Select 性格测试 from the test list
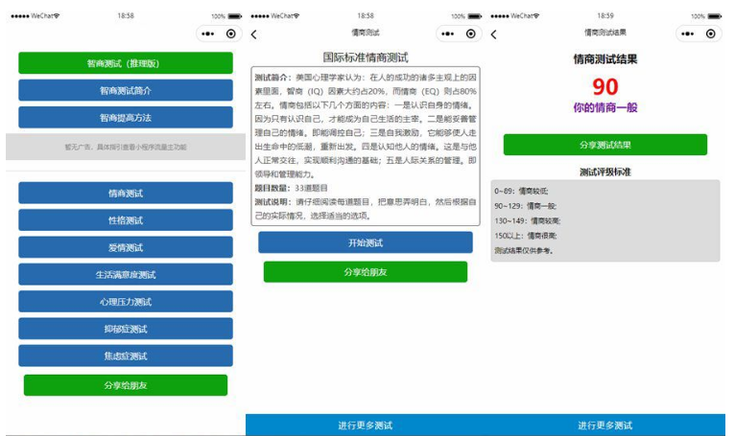The width and height of the screenshot is (735, 436). coord(126,220)
